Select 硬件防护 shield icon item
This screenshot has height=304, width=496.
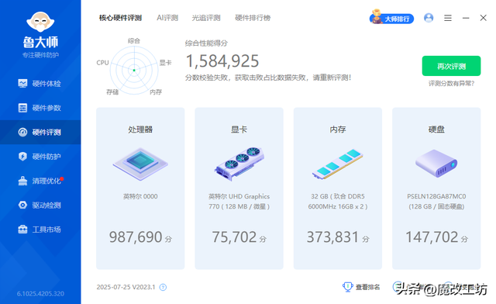(x=40, y=157)
